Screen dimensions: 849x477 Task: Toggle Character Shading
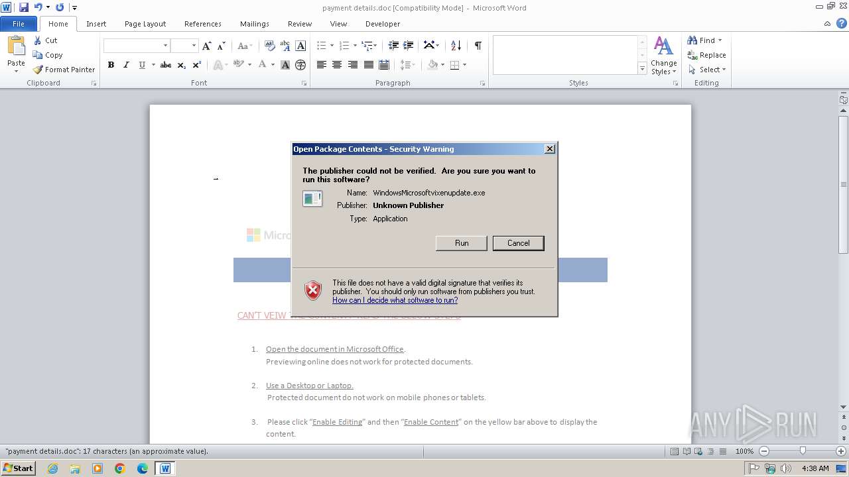(x=285, y=65)
